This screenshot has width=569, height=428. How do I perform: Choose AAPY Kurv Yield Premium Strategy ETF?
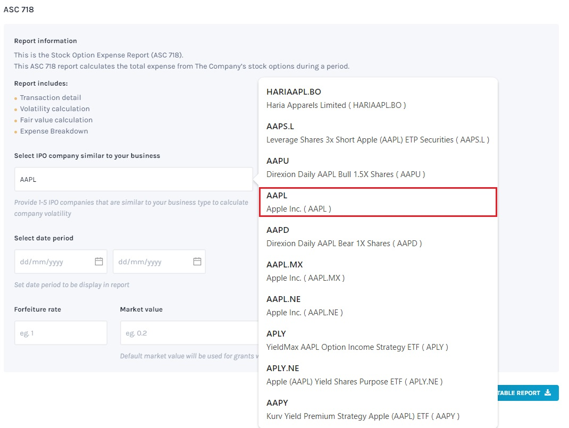pos(378,409)
